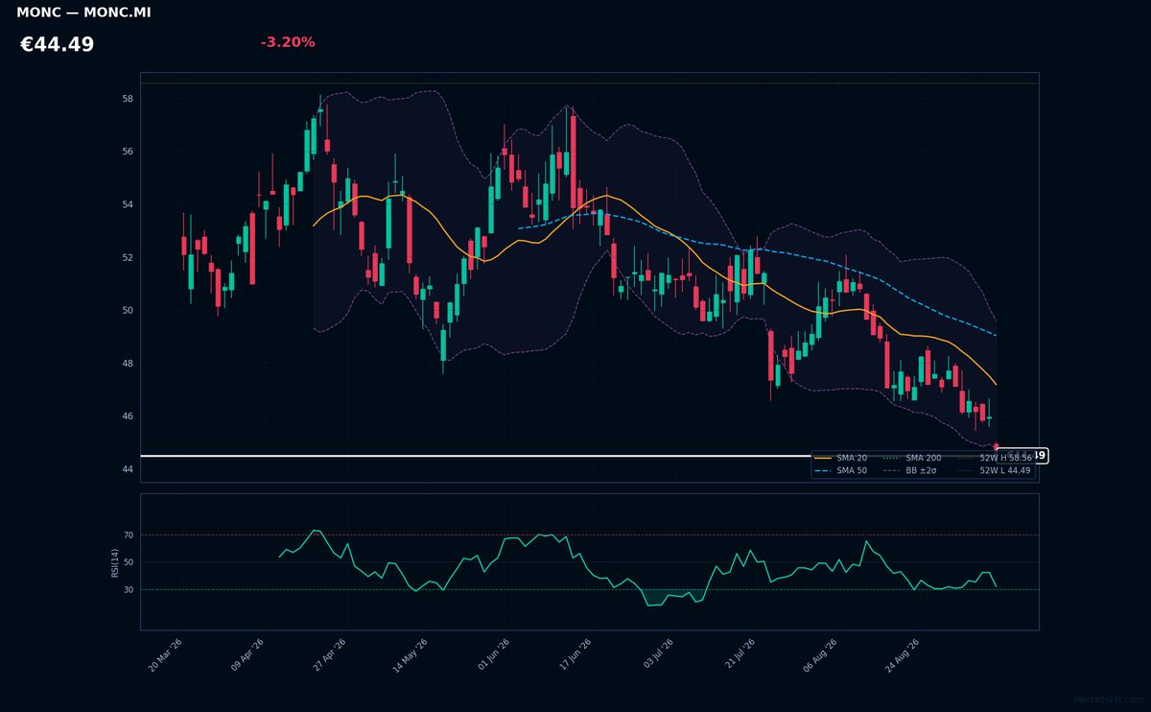Click the 46 price axis label

(x=128, y=416)
